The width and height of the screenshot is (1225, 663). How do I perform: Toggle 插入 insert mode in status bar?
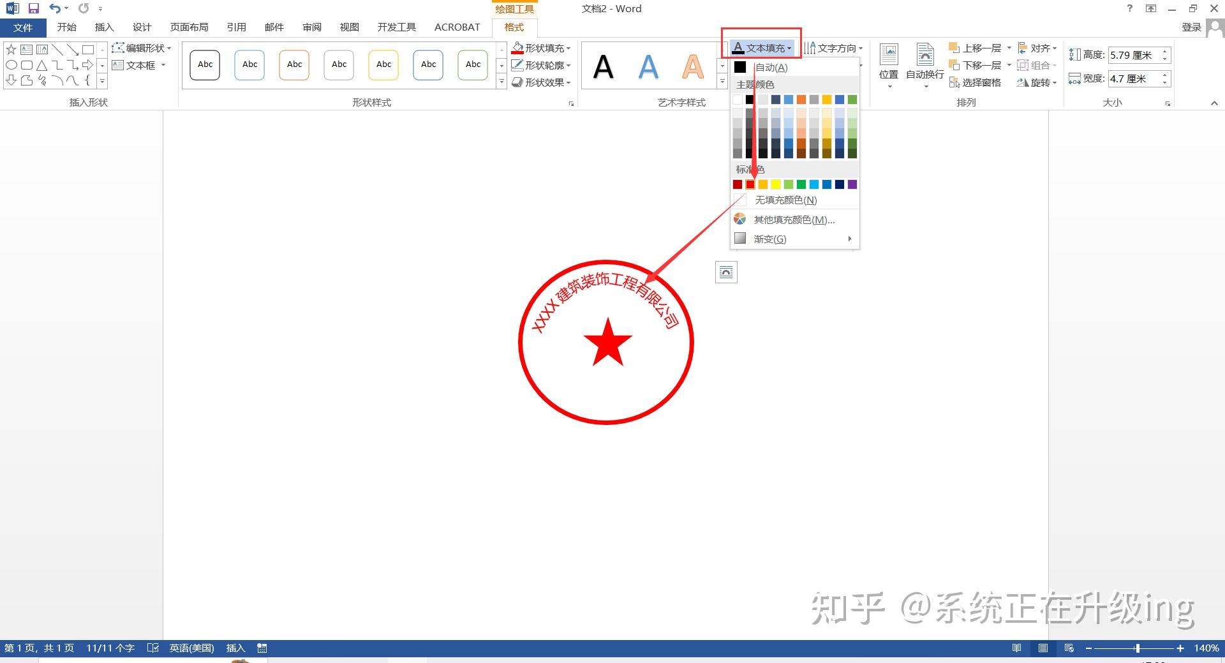[x=235, y=648]
